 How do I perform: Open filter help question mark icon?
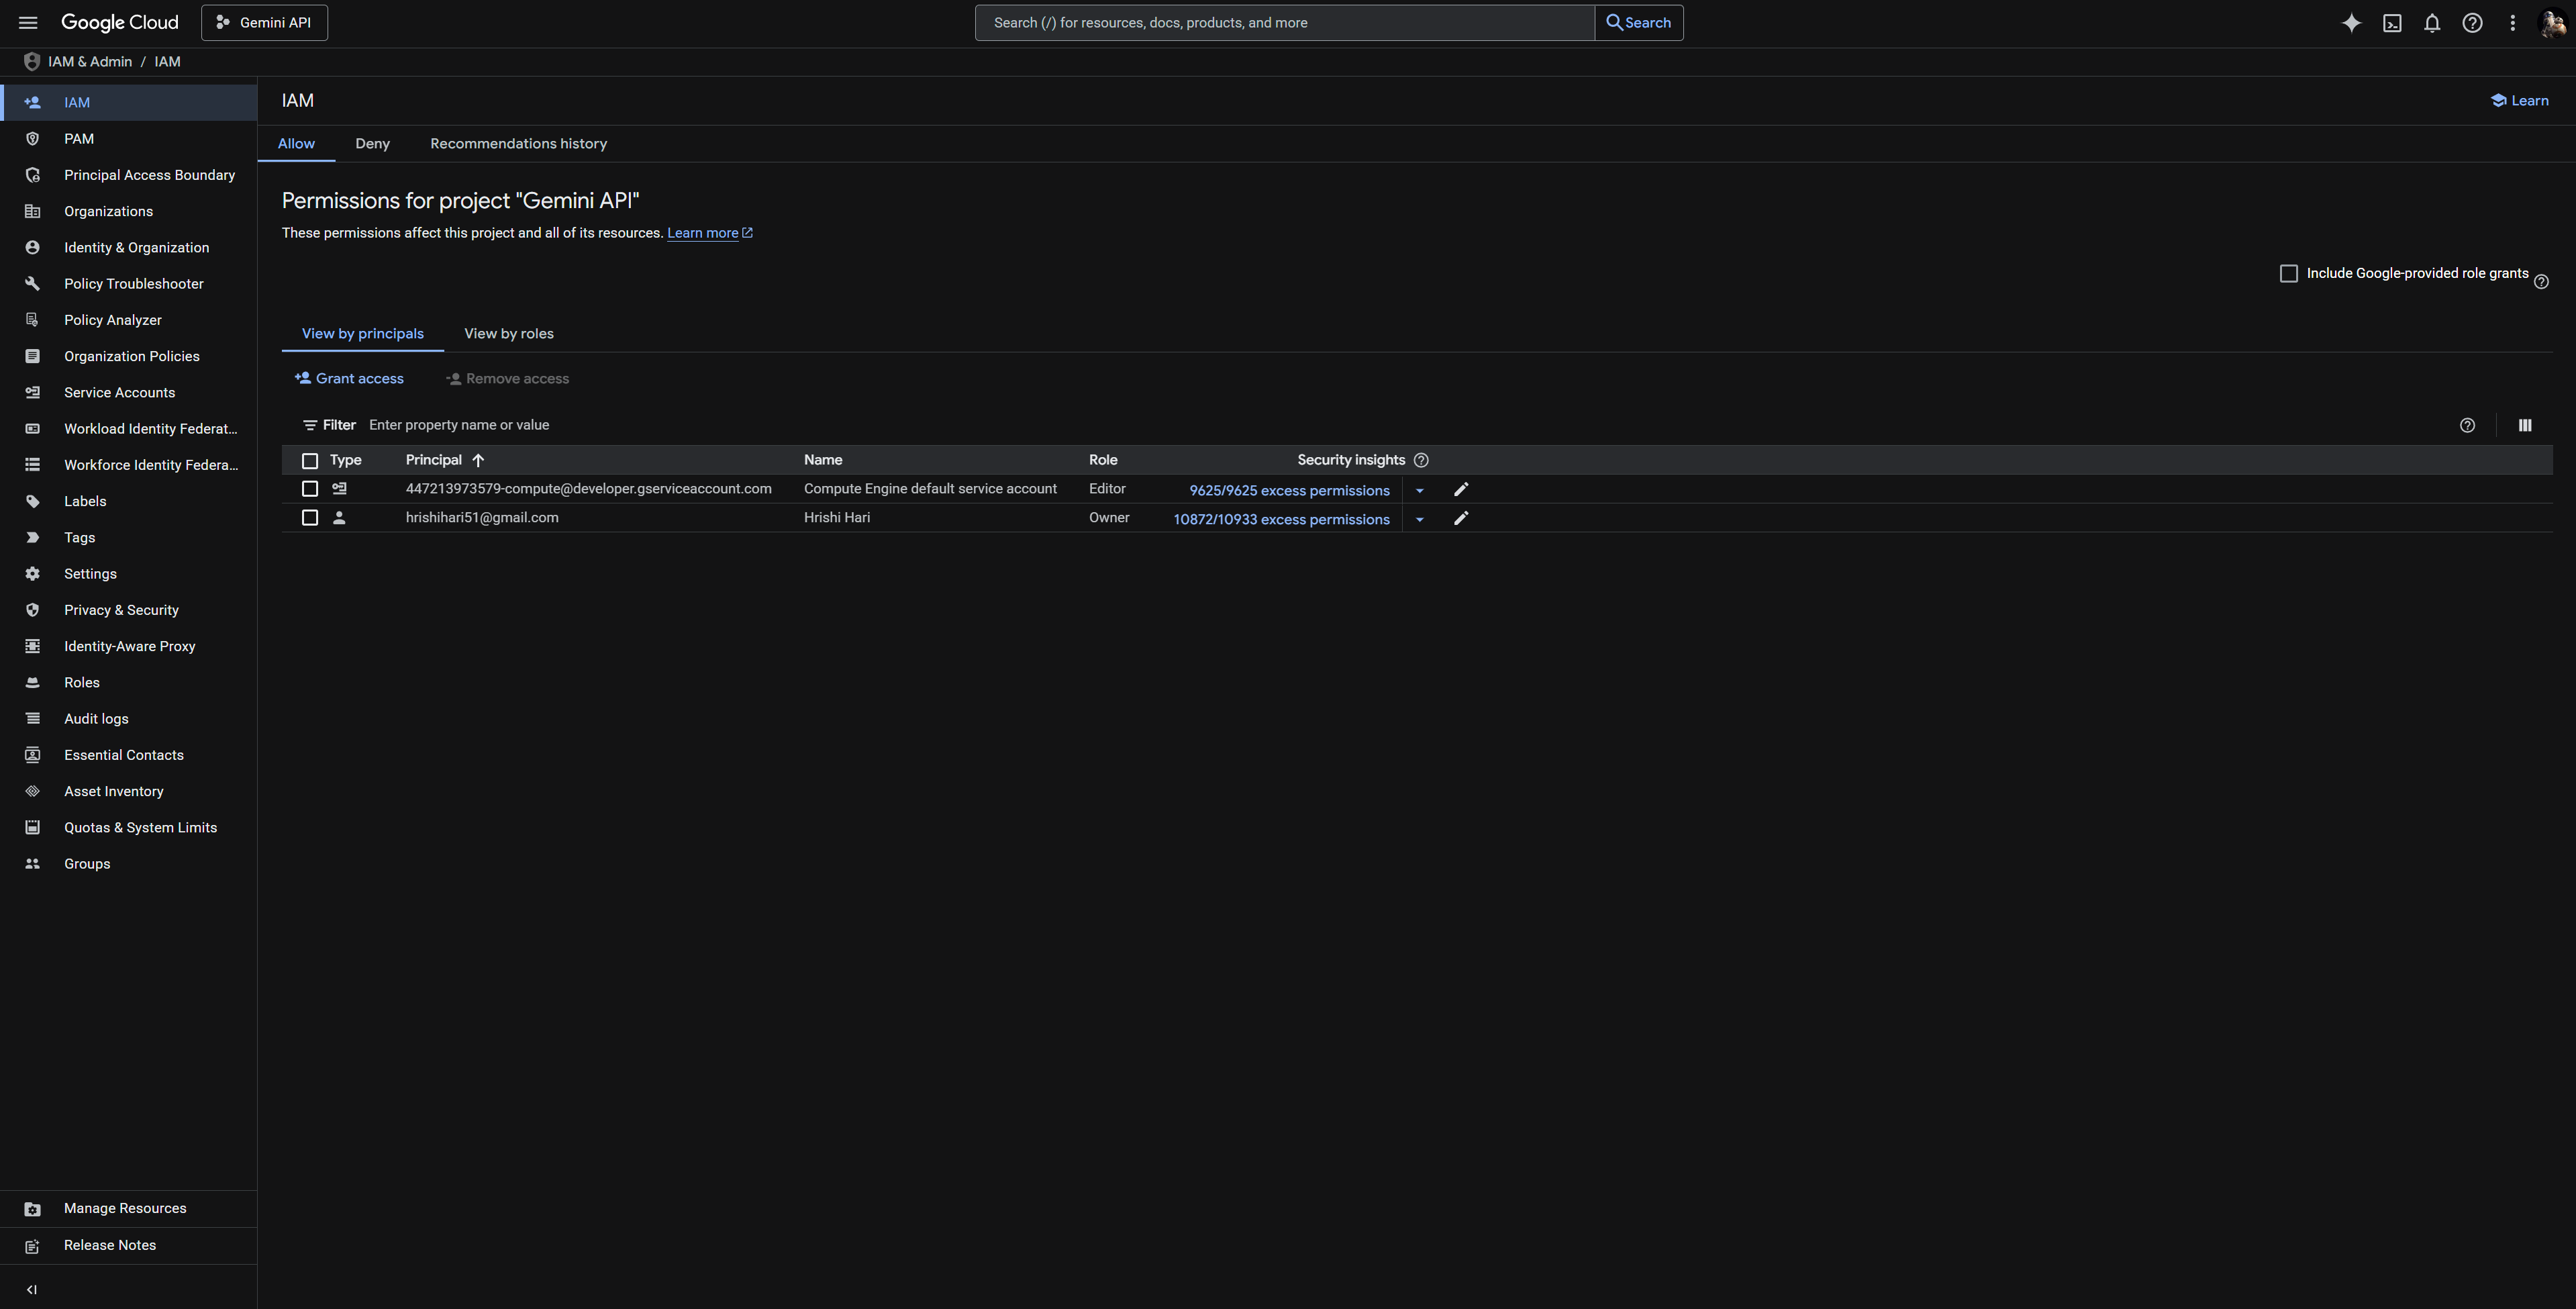(2467, 425)
